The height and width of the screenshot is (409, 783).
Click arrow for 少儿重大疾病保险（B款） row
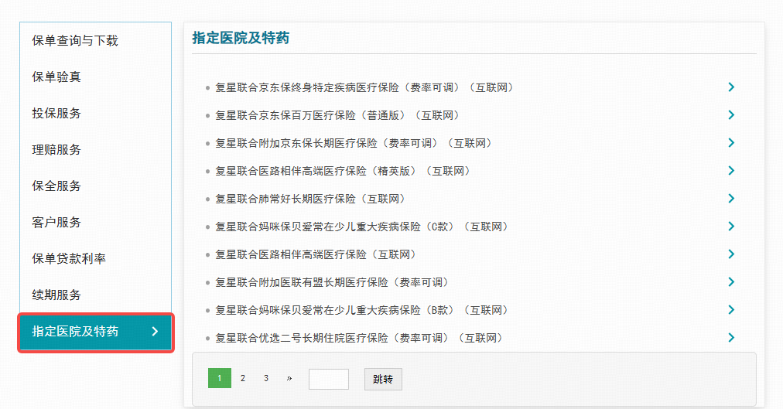tap(731, 310)
